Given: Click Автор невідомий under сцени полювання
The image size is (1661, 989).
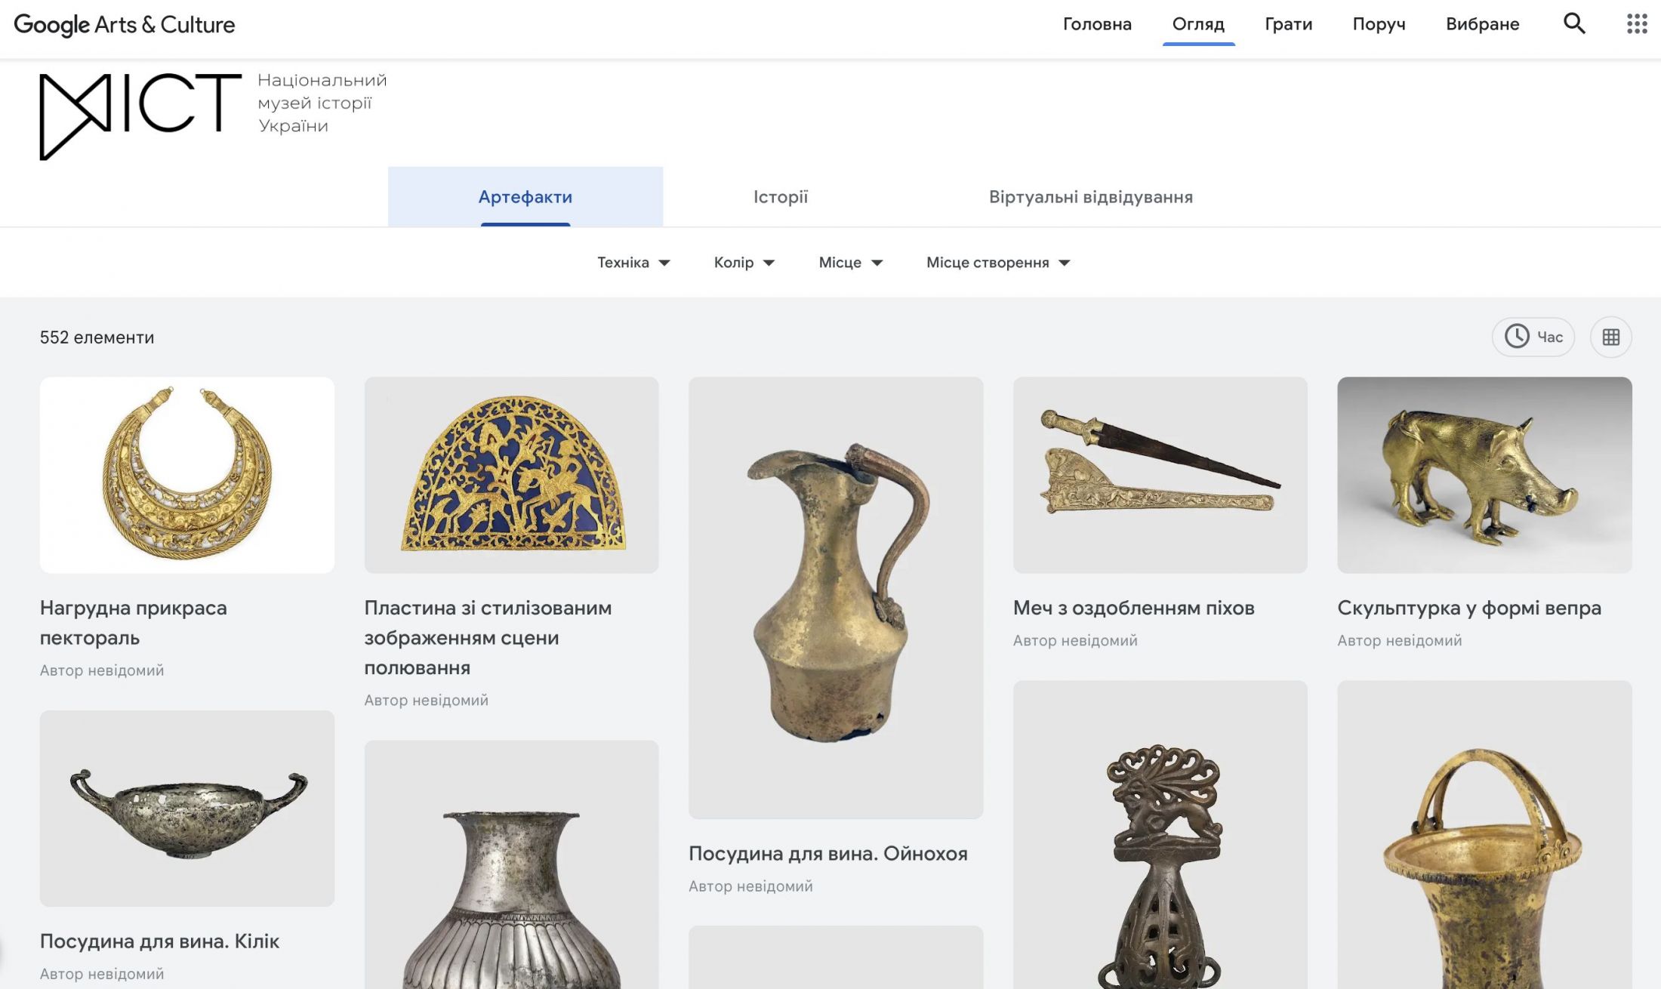Looking at the screenshot, I should [x=427, y=700].
